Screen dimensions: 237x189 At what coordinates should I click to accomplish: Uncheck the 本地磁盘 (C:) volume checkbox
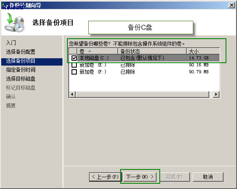point(74,58)
